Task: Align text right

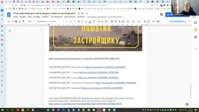Action: pos(119,21)
